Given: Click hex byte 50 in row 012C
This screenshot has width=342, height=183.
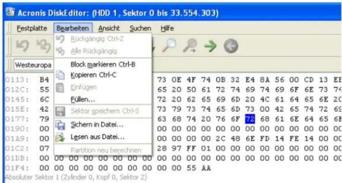Looking at the screenshot, I should tap(191, 90).
